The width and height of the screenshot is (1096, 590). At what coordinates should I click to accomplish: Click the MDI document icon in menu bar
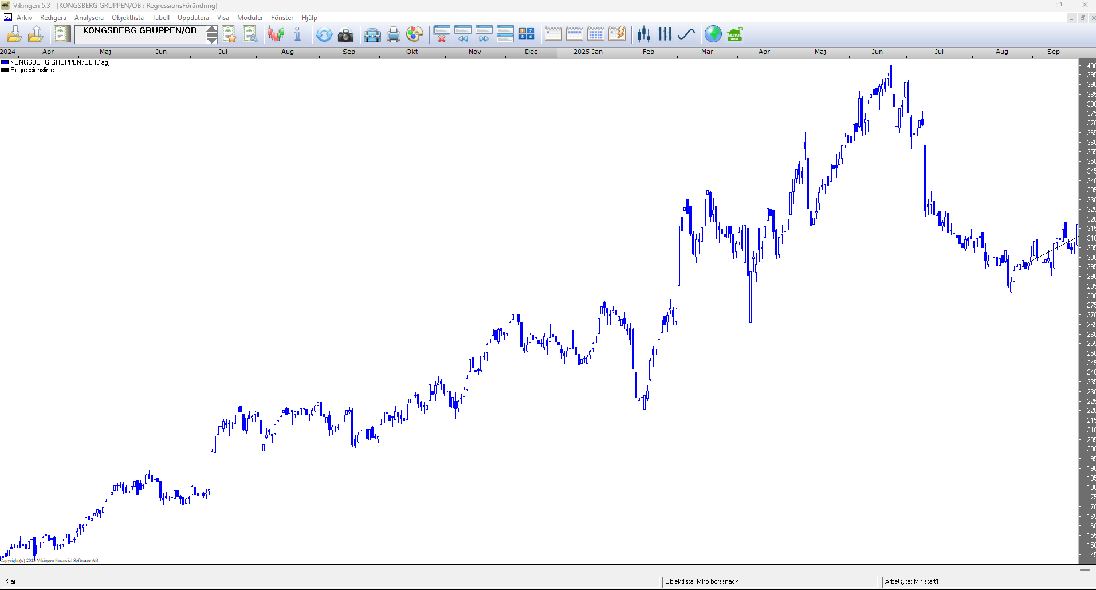coord(8,18)
